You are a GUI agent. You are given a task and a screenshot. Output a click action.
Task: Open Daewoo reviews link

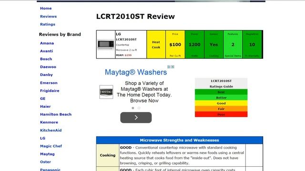click(48, 67)
